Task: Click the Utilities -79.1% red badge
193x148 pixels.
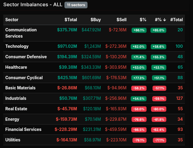Action: click(138, 140)
